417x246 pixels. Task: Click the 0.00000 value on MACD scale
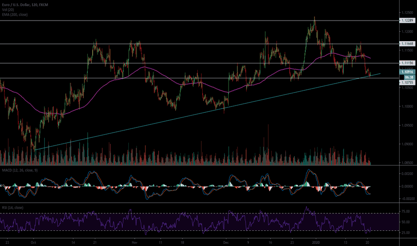tap(407, 186)
